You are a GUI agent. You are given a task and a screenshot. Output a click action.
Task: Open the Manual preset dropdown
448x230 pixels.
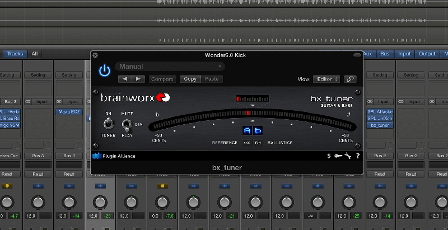tap(170, 67)
